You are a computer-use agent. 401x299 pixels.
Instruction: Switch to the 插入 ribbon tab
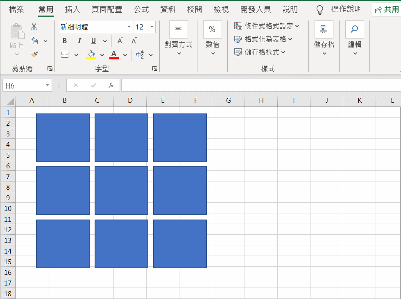point(72,9)
